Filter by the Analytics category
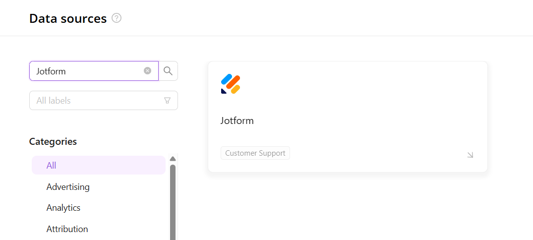The height and width of the screenshot is (240, 533). (63, 208)
